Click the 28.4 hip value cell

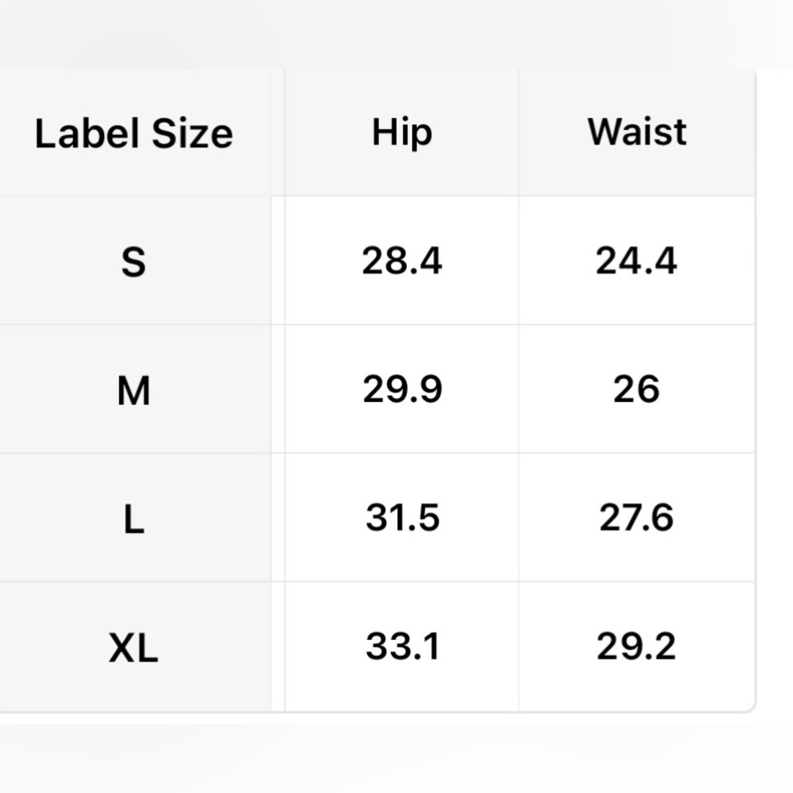(402, 260)
